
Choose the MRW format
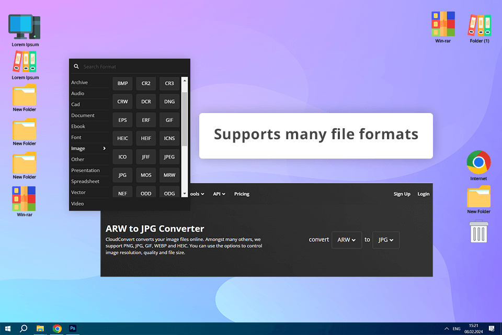pyautogui.click(x=169, y=175)
